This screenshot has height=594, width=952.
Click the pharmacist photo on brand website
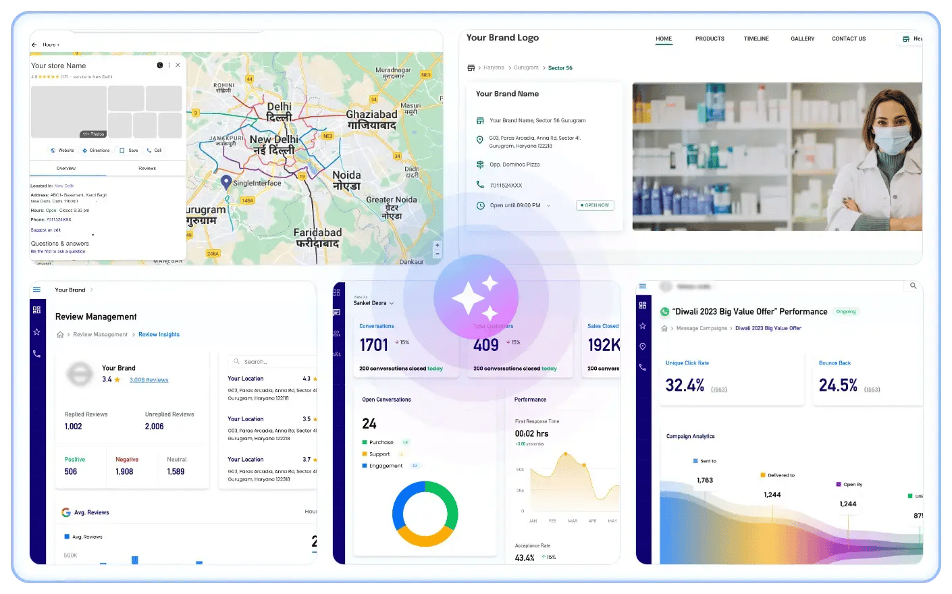pyautogui.click(x=777, y=157)
